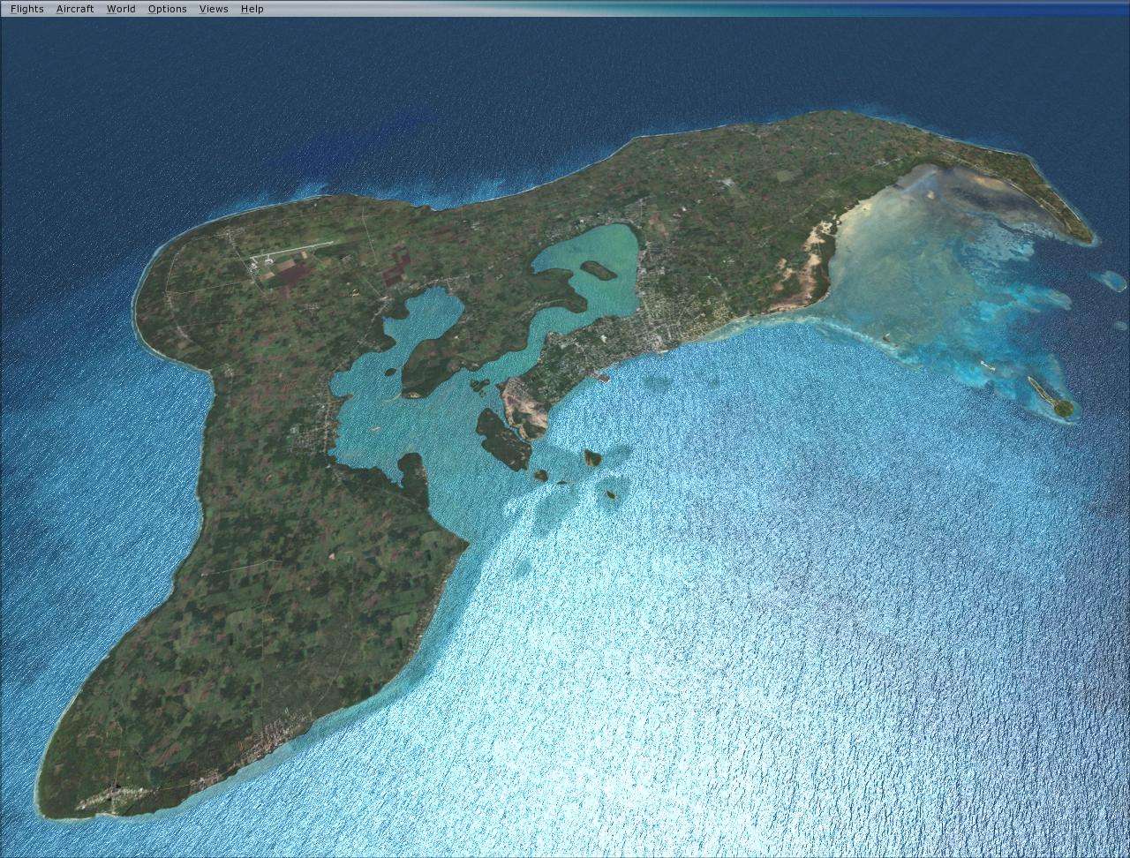This screenshot has width=1130, height=858.
Task: Open the World menu
Action: [x=121, y=9]
